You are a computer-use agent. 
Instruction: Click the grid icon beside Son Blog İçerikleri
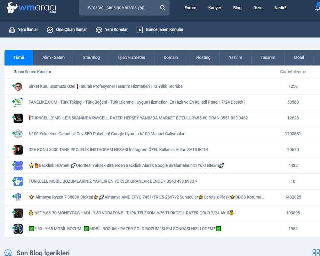316,252
